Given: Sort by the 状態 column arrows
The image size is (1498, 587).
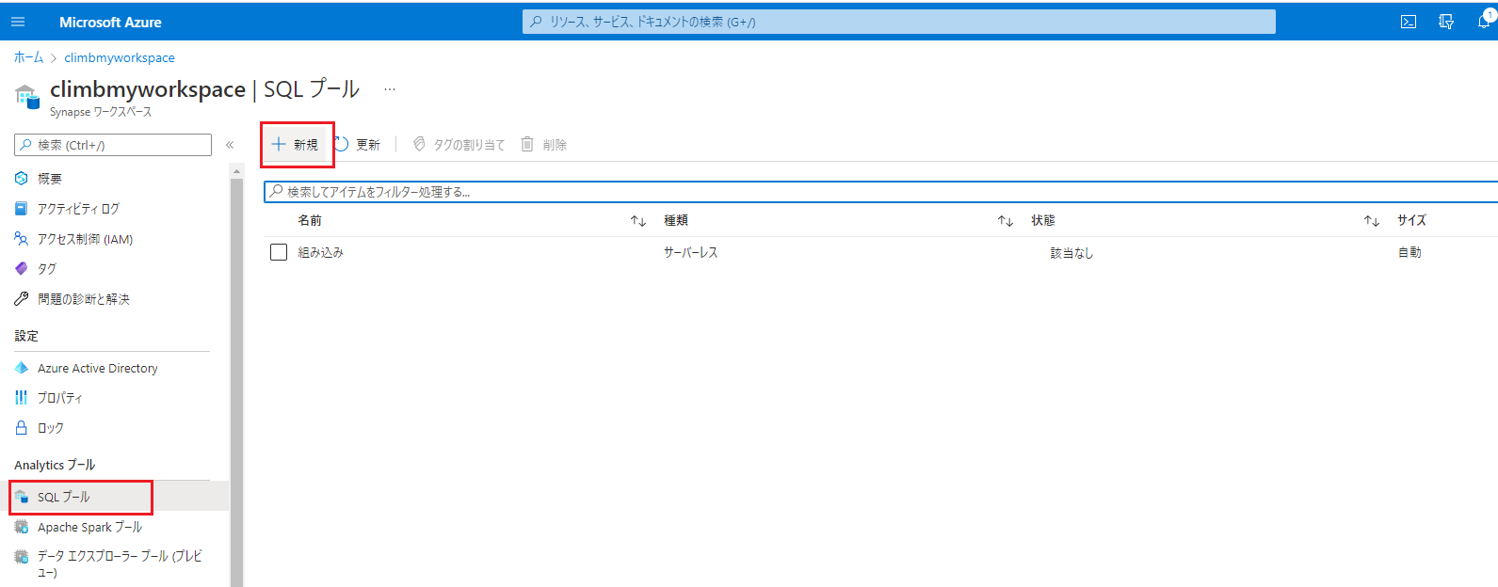Looking at the screenshot, I should 1372,221.
